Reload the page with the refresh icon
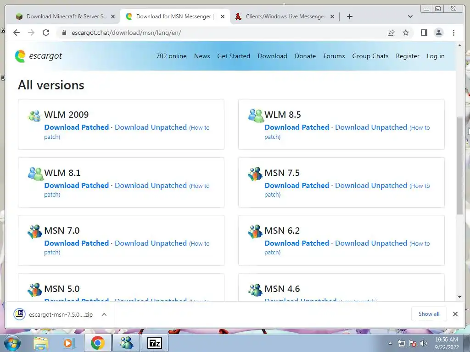The width and height of the screenshot is (470, 352). (46, 33)
